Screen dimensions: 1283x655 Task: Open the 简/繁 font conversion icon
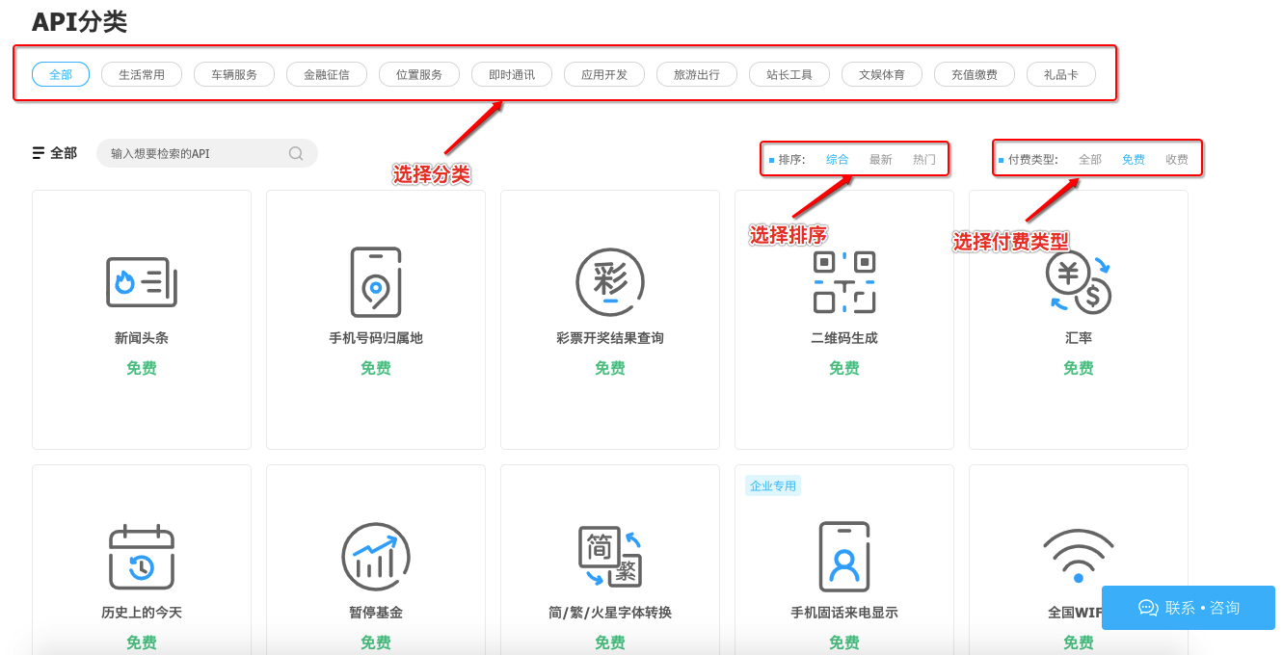[610, 557]
